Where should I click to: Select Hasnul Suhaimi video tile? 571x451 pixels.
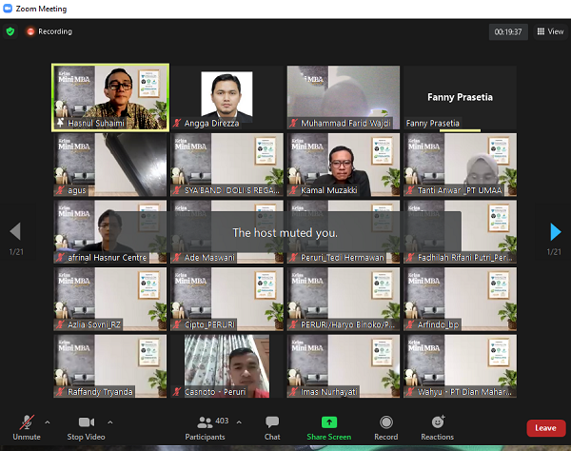110,97
